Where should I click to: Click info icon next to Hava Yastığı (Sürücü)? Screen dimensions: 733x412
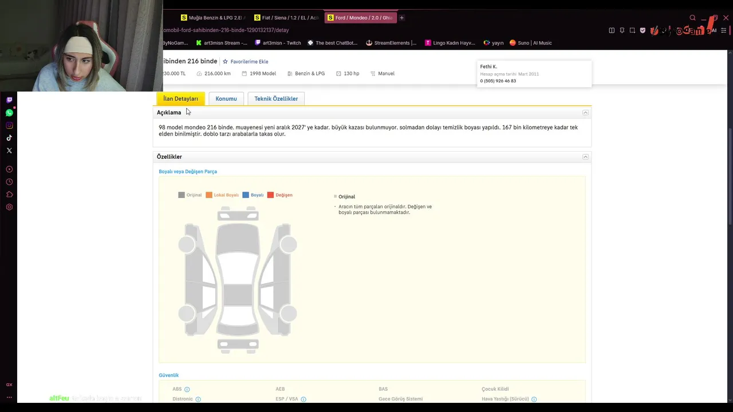tap(534, 399)
